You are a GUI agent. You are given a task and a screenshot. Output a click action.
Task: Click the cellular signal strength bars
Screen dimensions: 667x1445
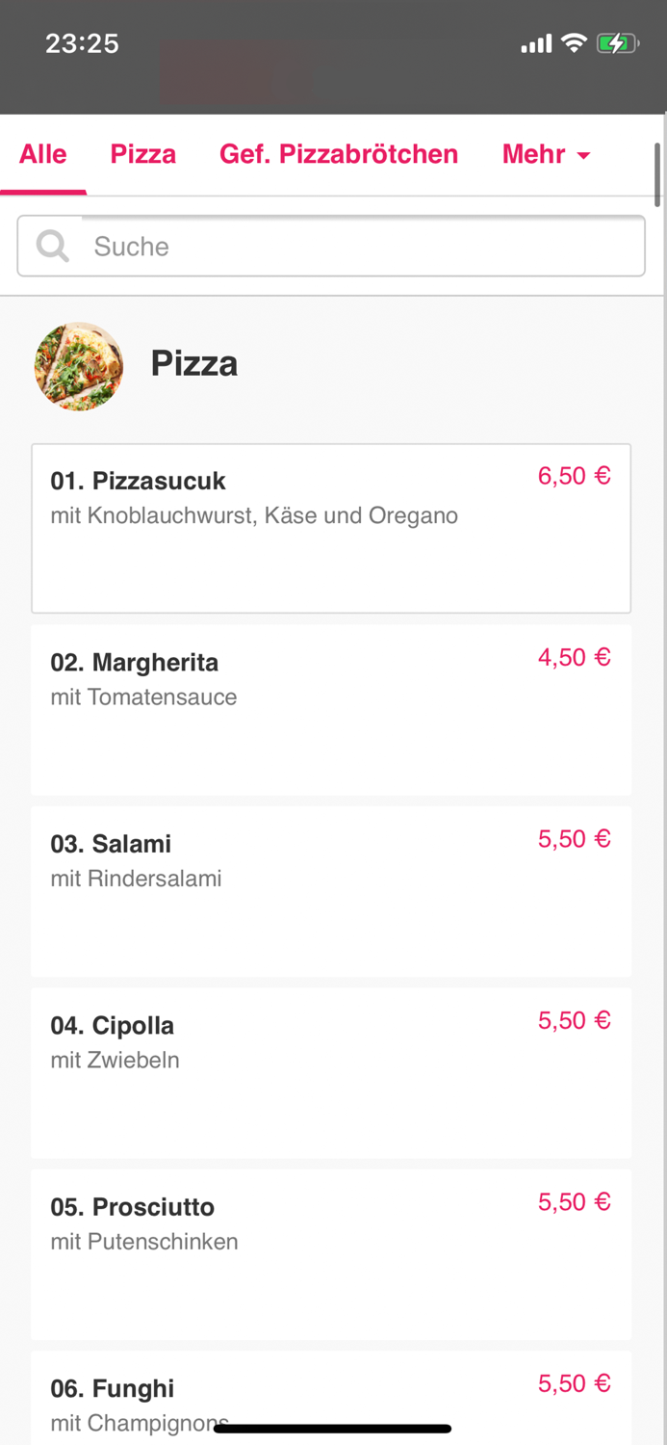coord(536,42)
